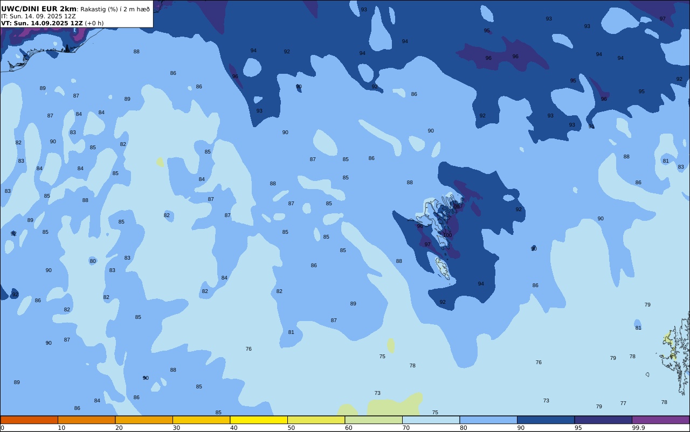Image resolution: width=690 pixels, height=432 pixels.
Task: Click the bright yellow 40–50 legend swatch
Action: (x=259, y=420)
